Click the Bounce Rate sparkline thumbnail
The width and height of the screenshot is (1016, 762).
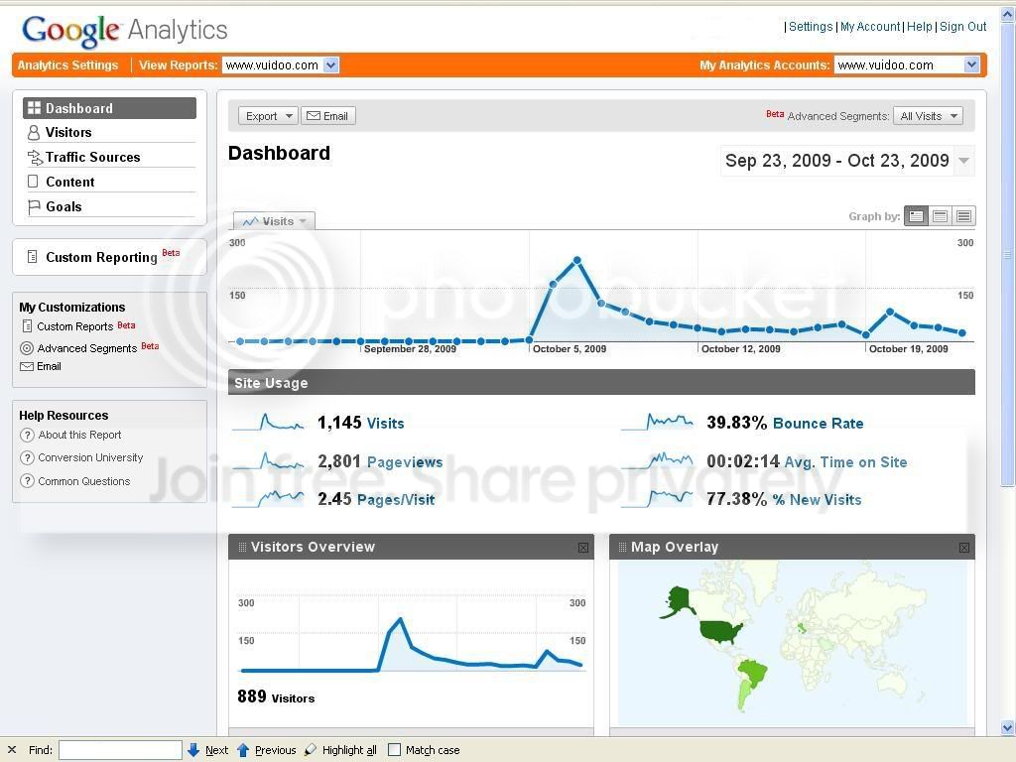point(657,423)
